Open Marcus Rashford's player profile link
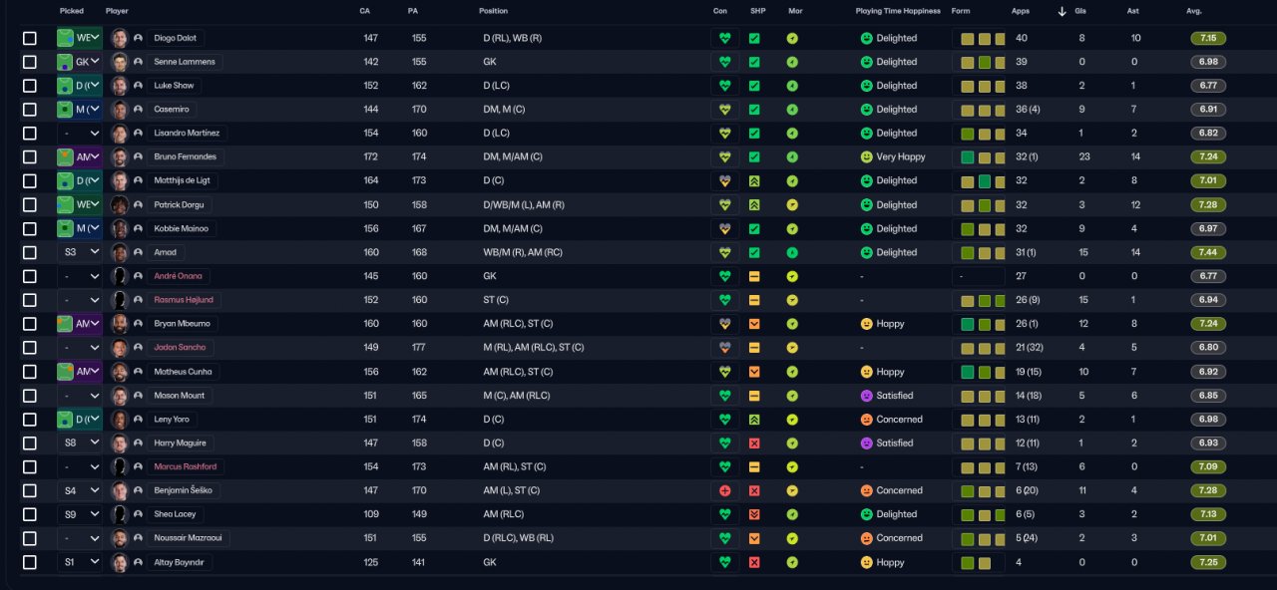This screenshot has width=1277, height=590. click(185, 466)
